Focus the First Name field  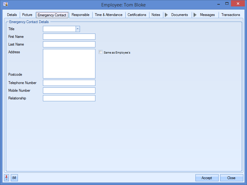coord(69,37)
